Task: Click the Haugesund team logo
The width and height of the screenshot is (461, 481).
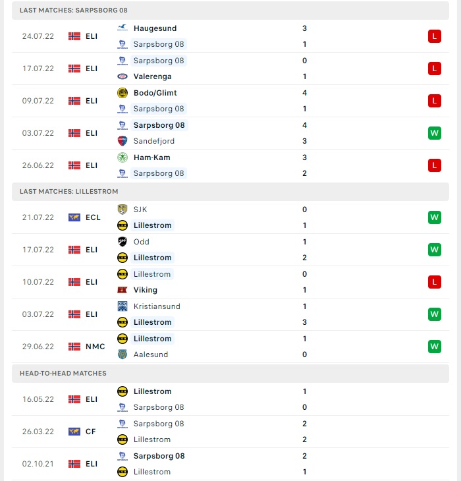Action: [x=122, y=28]
